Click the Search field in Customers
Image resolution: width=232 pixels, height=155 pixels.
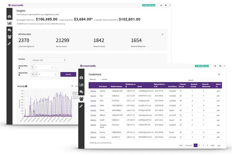click(x=207, y=80)
